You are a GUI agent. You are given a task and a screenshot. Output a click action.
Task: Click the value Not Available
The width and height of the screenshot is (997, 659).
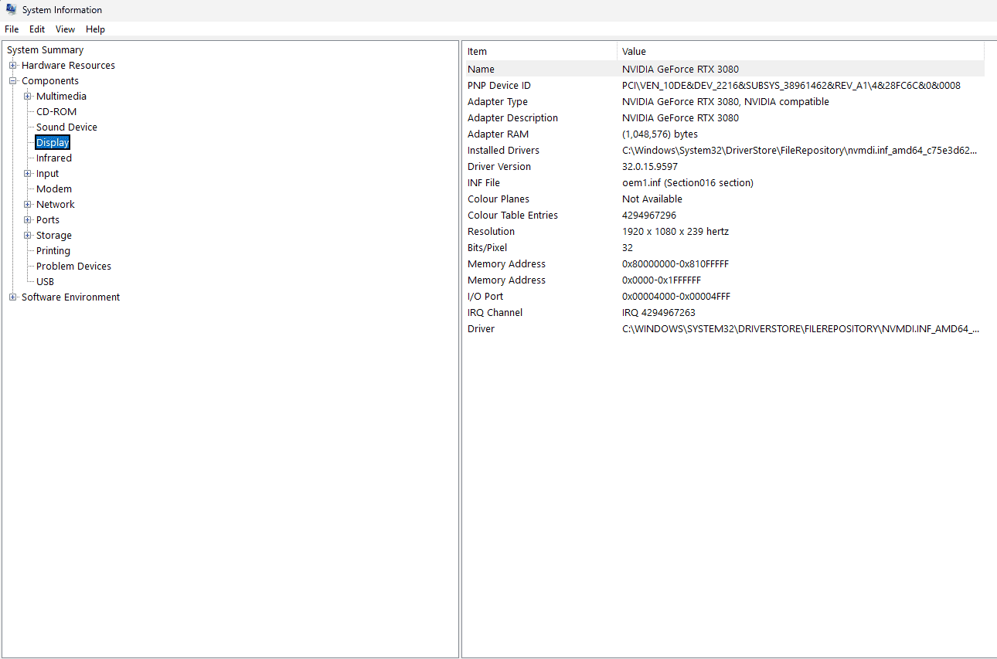coord(652,199)
